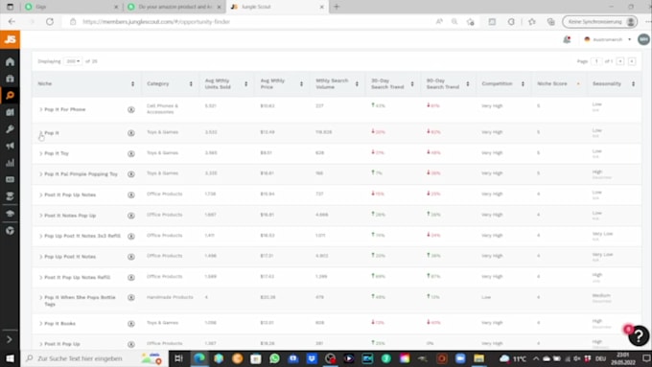This screenshot has height=367, width=652.
Task: Open a new browser tab
Action: [x=337, y=7]
